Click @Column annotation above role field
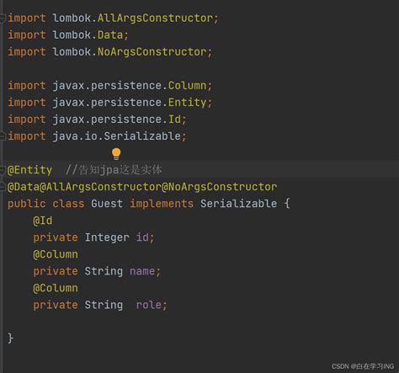399x373 pixels. coord(56,288)
